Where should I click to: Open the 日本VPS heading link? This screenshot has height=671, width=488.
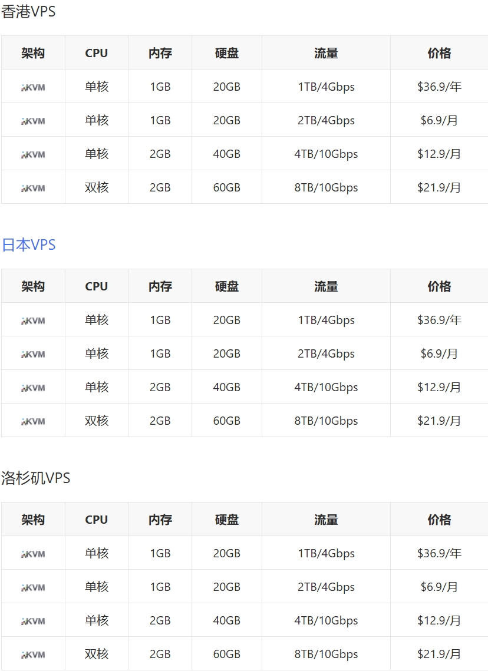click(29, 245)
